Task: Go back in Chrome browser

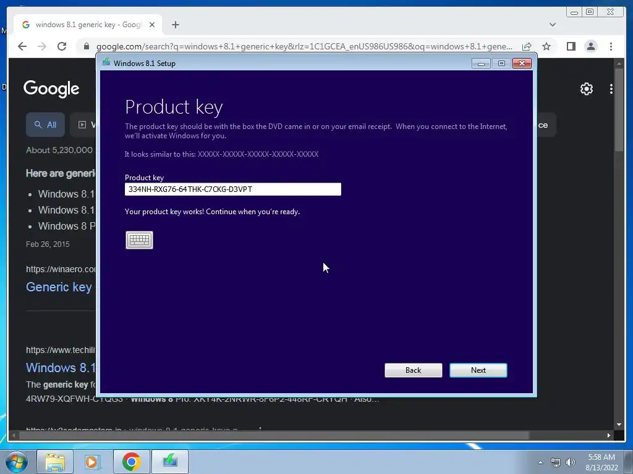Action: coord(22,46)
